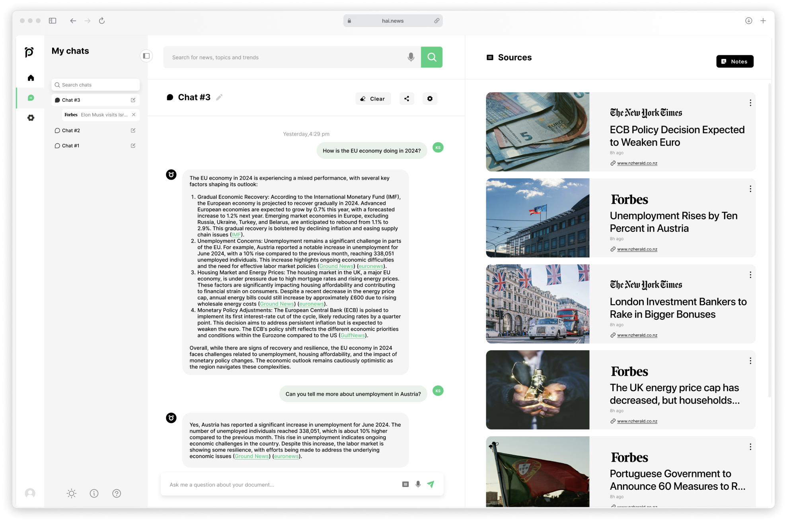Screen dimensions: 787x522
Task: Open chat settings gear
Action: click(x=430, y=99)
